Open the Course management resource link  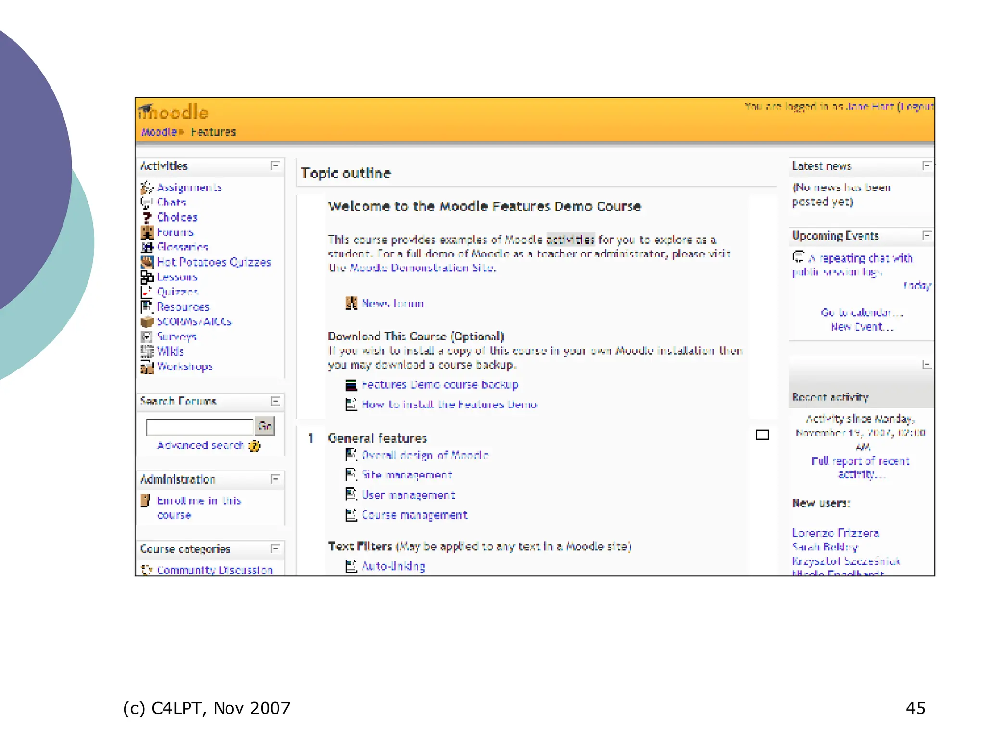414,515
